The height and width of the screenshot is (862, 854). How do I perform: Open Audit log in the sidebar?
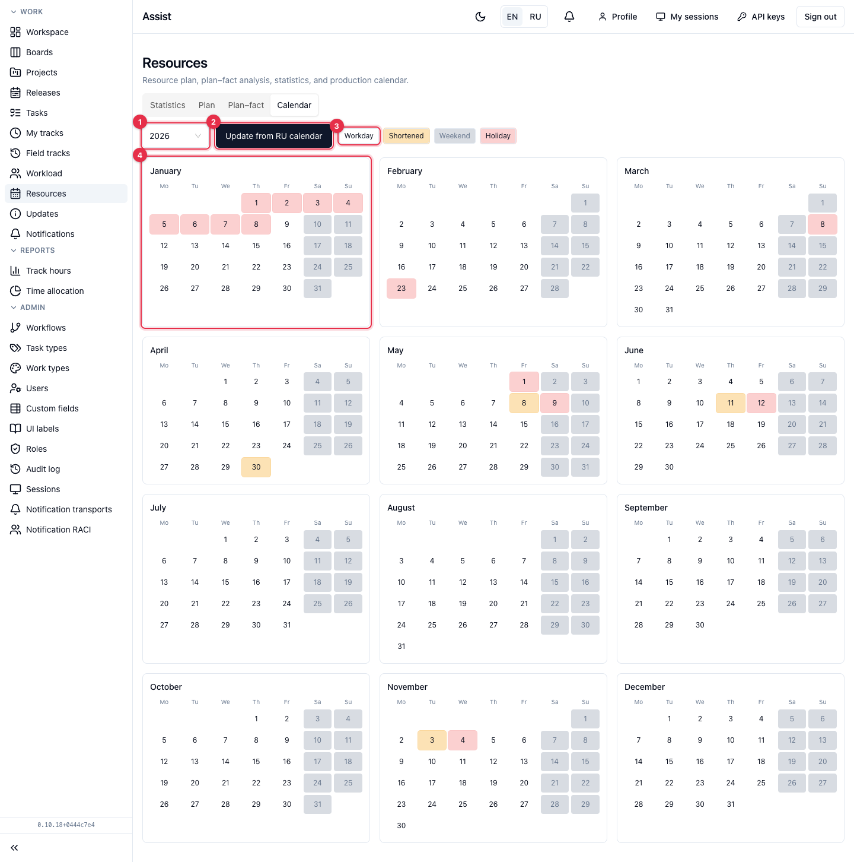click(x=66, y=469)
